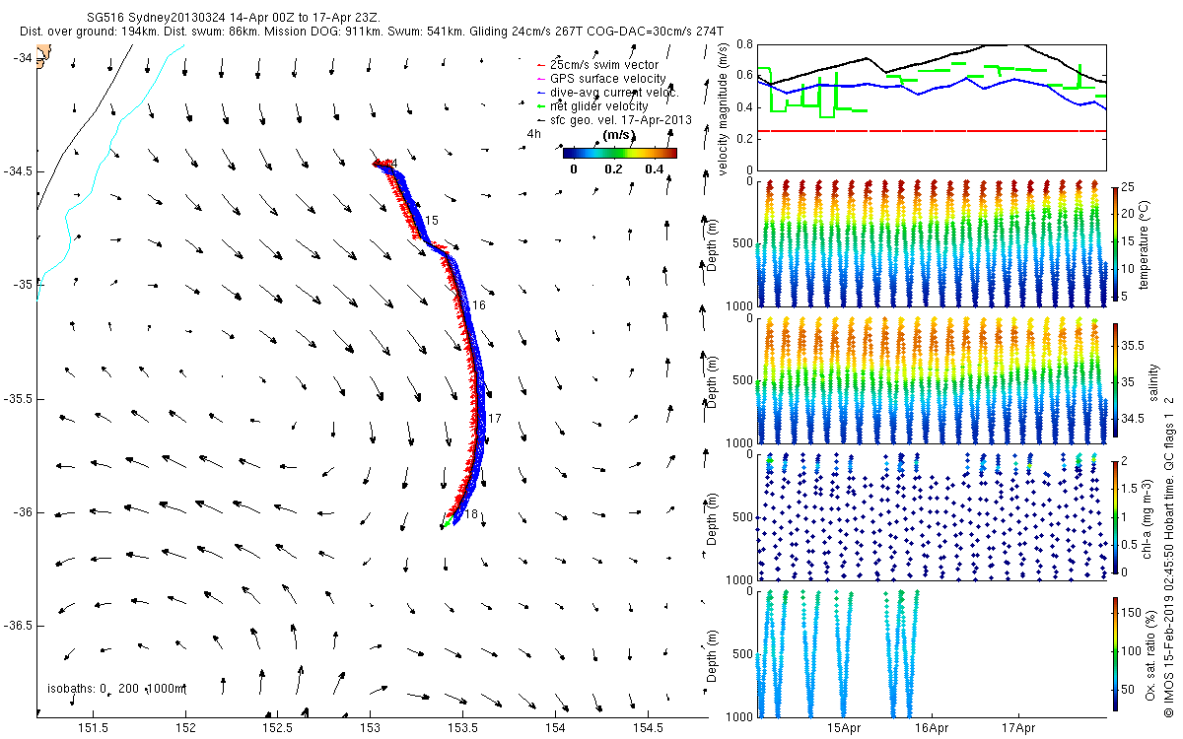Click the '15Apr' date tick label
This screenshot has height=739, width=1183.
pyautogui.click(x=845, y=729)
